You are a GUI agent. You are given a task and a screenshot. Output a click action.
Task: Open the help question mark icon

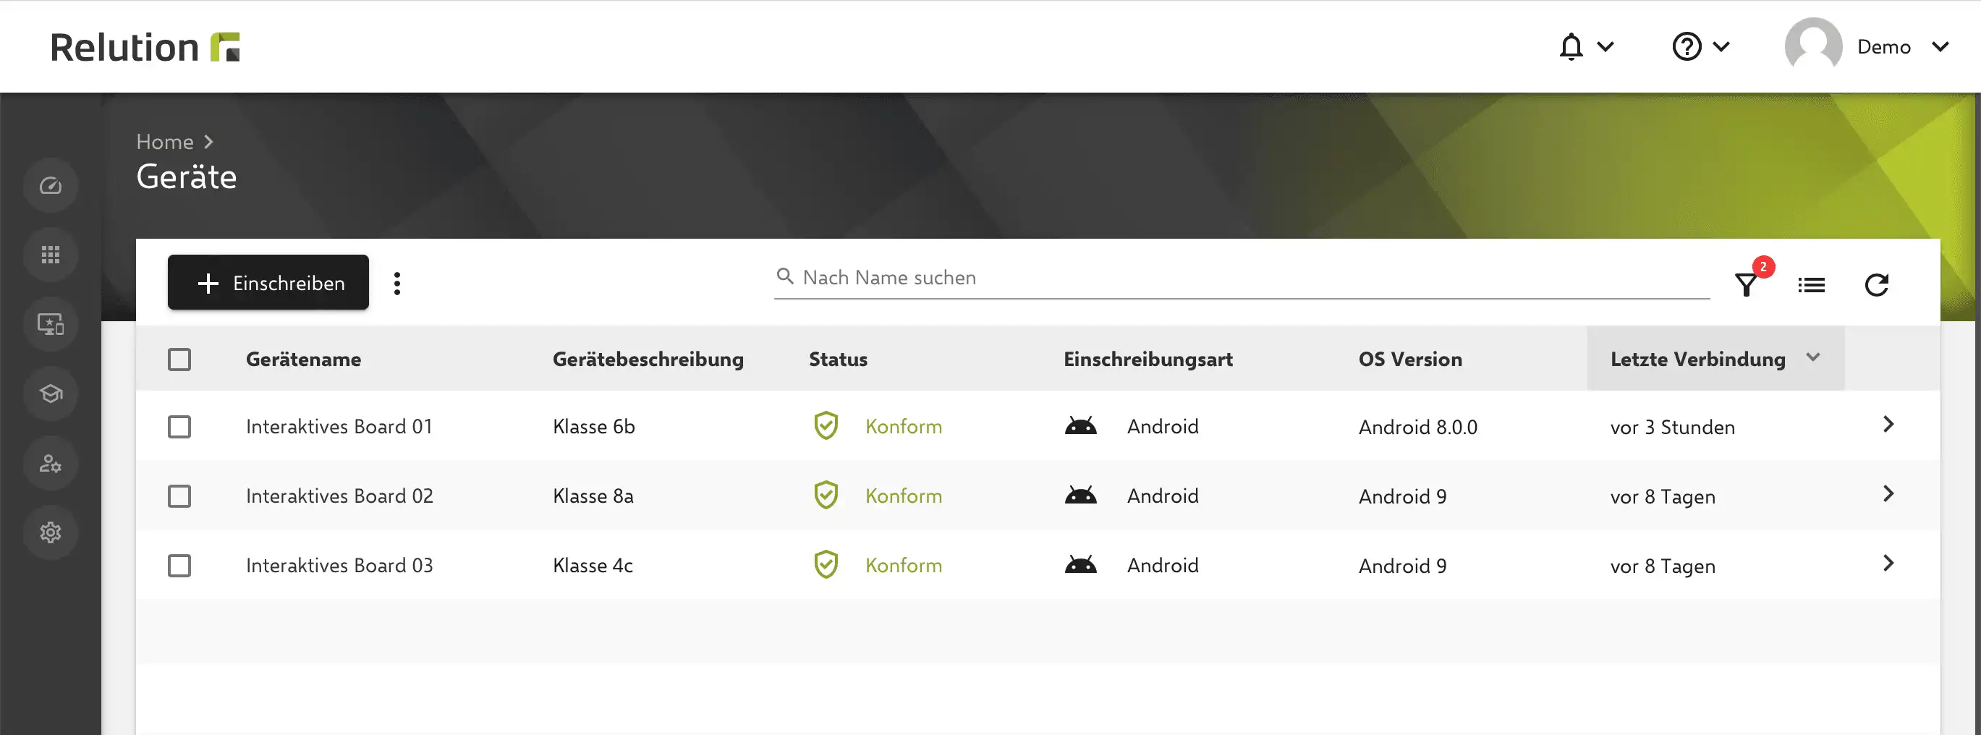pyautogui.click(x=1687, y=47)
